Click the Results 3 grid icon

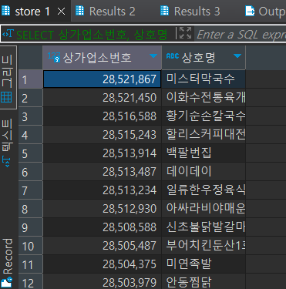[164, 11]
